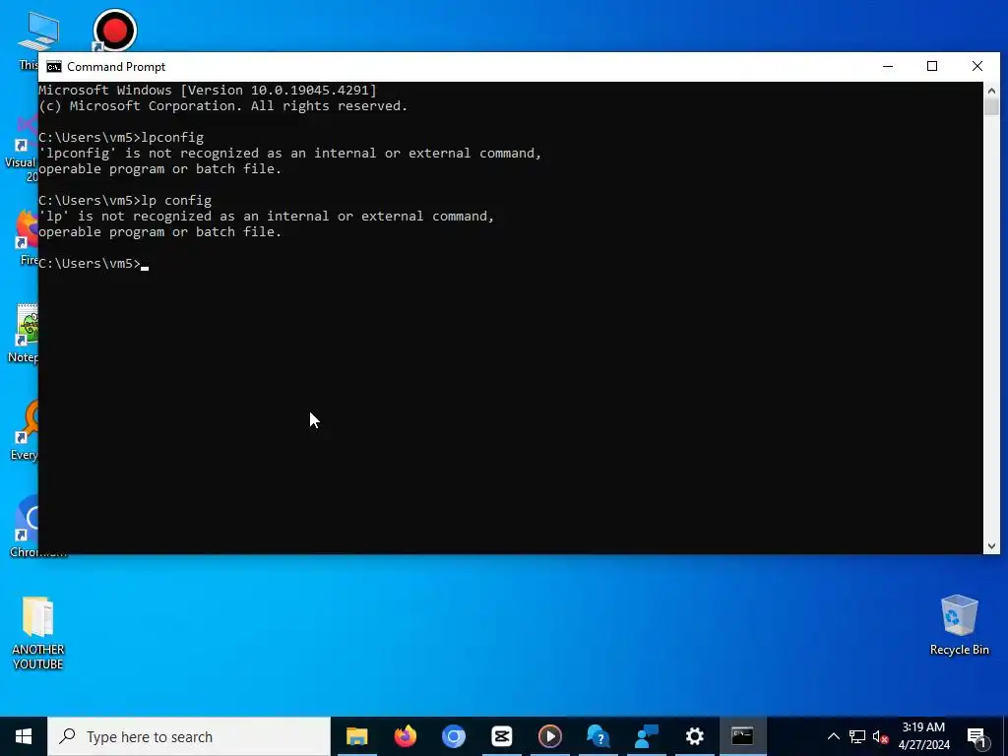
Task: Select the Recycle Bin desktop icon
Action: coord(959,625)
